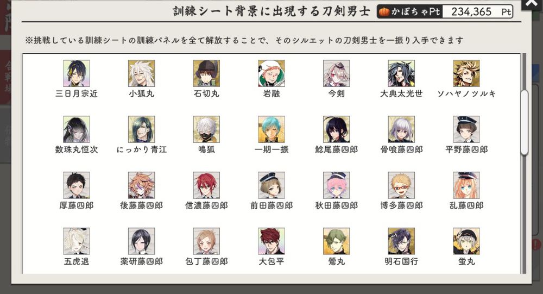Click the 五虎退 character thumbnail
The width and height of the screenshot is (543, 294).
pyautogui.click(x=76, y=241)
